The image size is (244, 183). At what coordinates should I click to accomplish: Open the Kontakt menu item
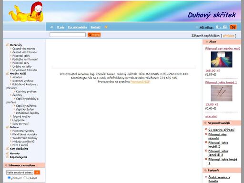pos(95,27)
